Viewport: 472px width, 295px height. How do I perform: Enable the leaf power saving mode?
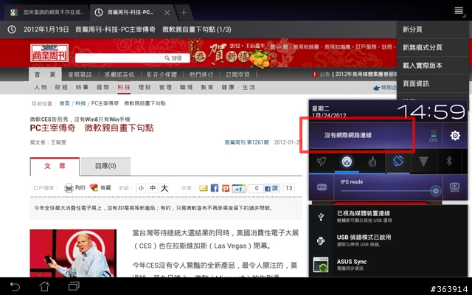(322, 162)
